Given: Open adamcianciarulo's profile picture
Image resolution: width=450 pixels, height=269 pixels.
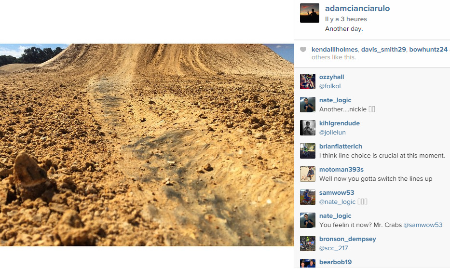Looking at the screenshot, I should [309, 13].
